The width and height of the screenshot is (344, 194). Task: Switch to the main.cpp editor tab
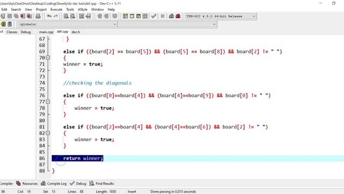click(46, 32)
